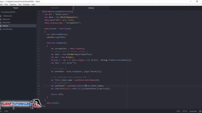The height and width of the screenshot is (113, 202).
Task: Select the Project panel tab
Action: click(15, 8)
